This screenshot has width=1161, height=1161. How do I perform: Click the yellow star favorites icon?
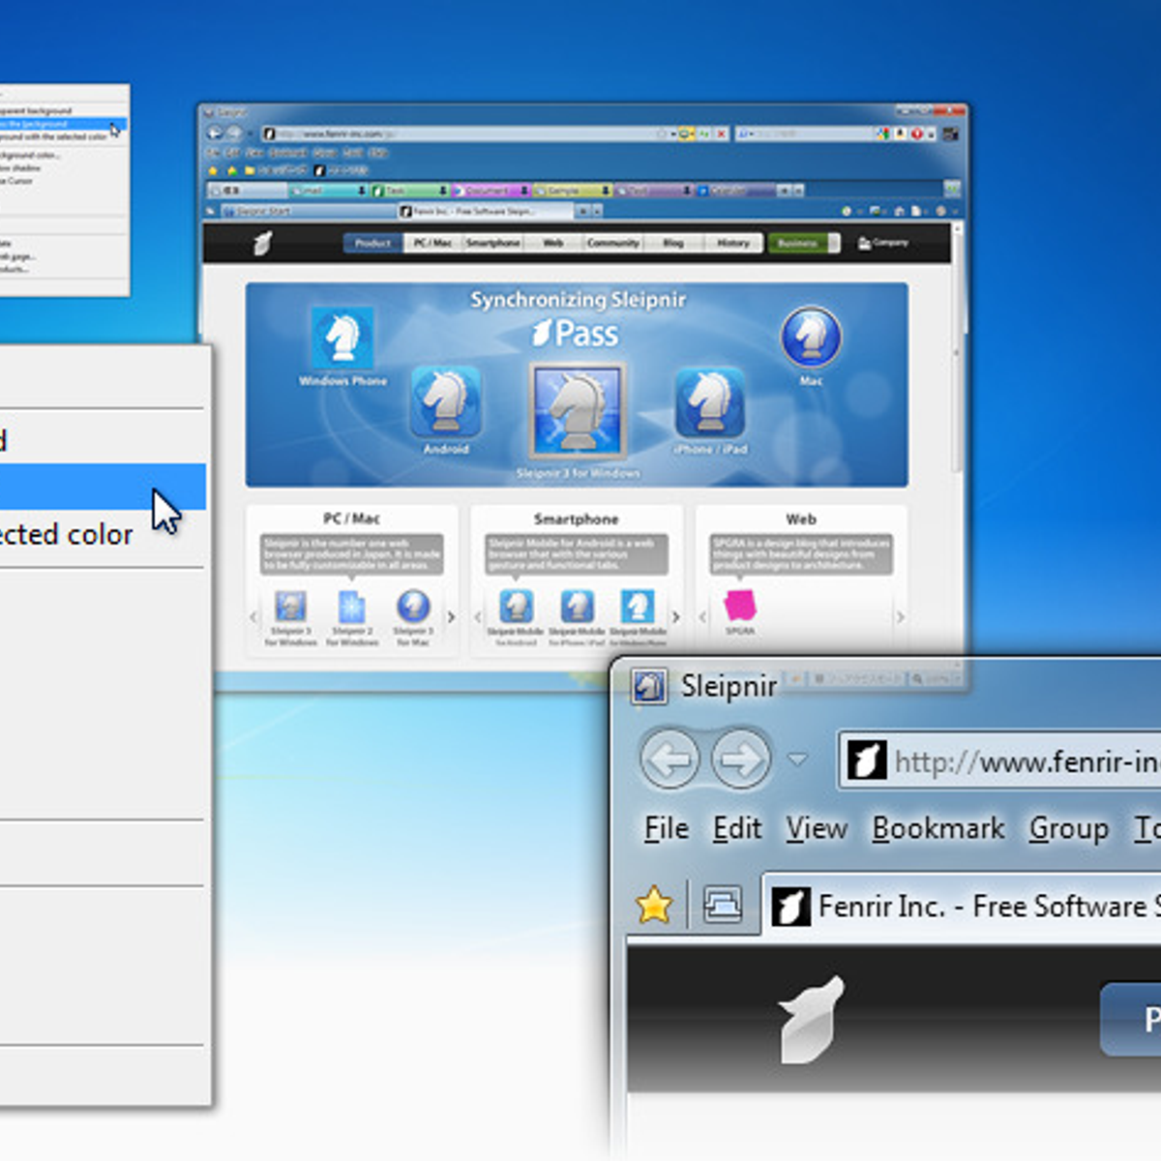coord(654,906)
